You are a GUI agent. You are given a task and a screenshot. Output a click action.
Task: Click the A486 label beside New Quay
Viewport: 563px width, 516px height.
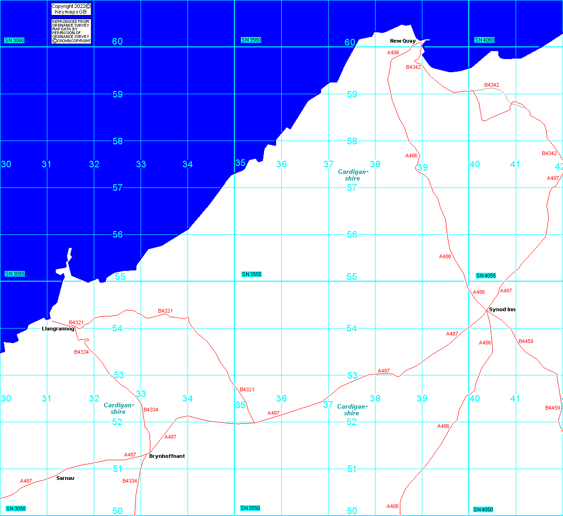[x=393, y=53]
